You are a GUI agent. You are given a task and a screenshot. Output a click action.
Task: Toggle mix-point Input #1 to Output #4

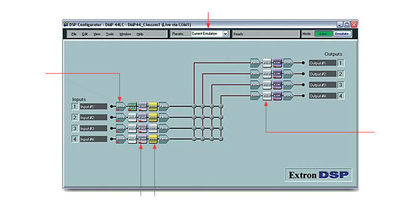(221, 107)
